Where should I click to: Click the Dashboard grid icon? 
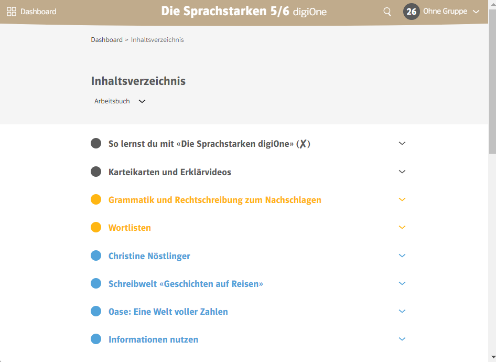click(x=12, y=12)
